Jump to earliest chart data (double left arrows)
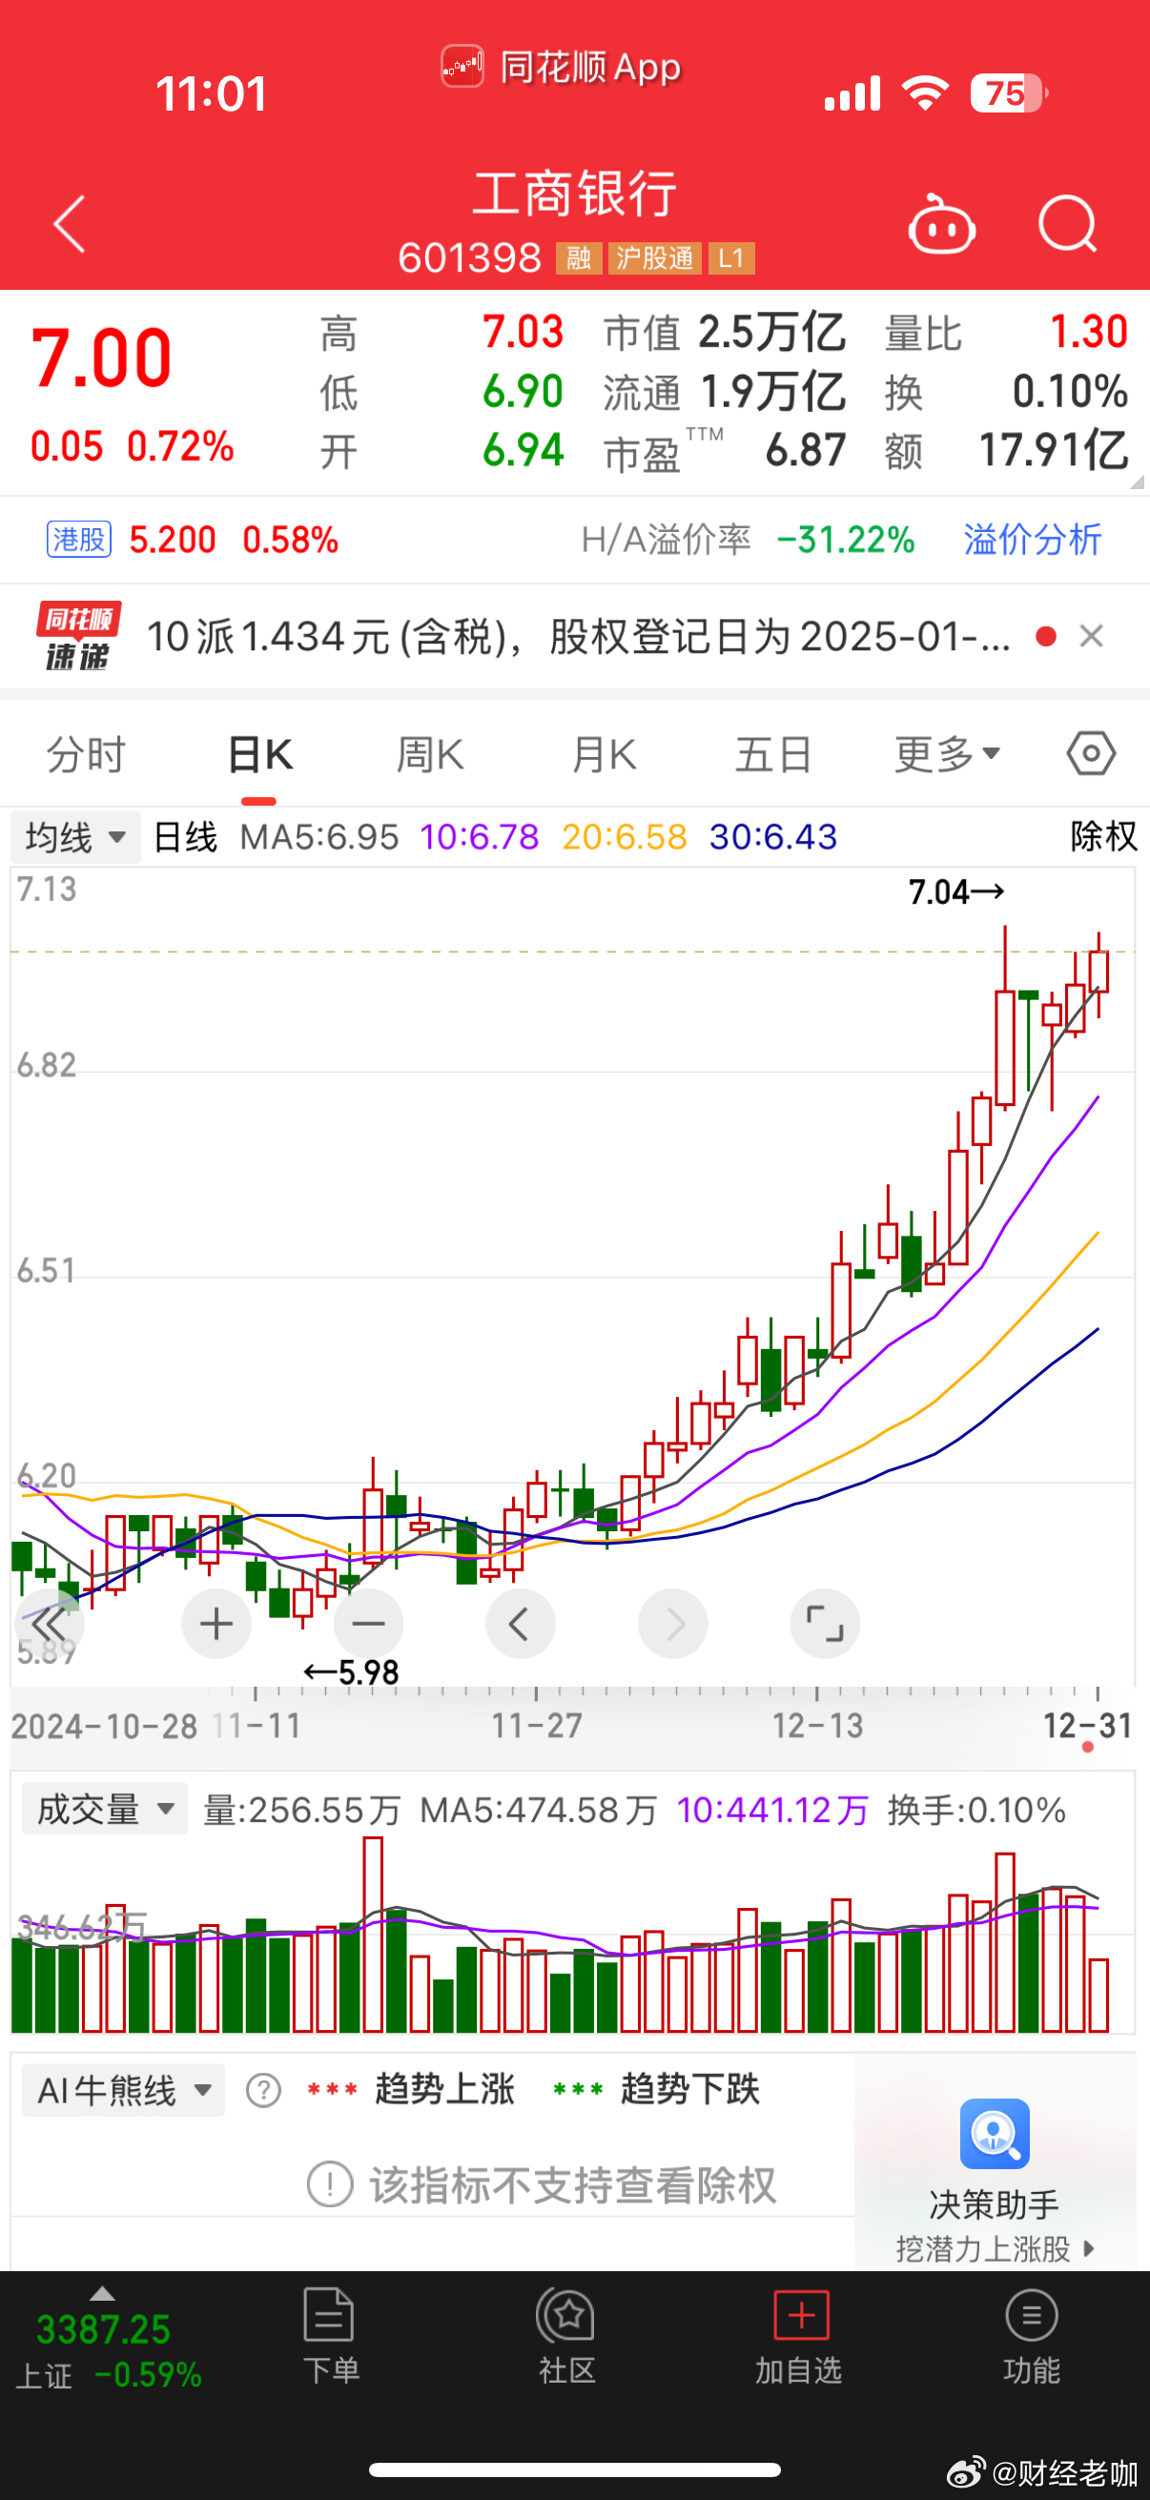1150x2500 pixels. click(50, 1624)
